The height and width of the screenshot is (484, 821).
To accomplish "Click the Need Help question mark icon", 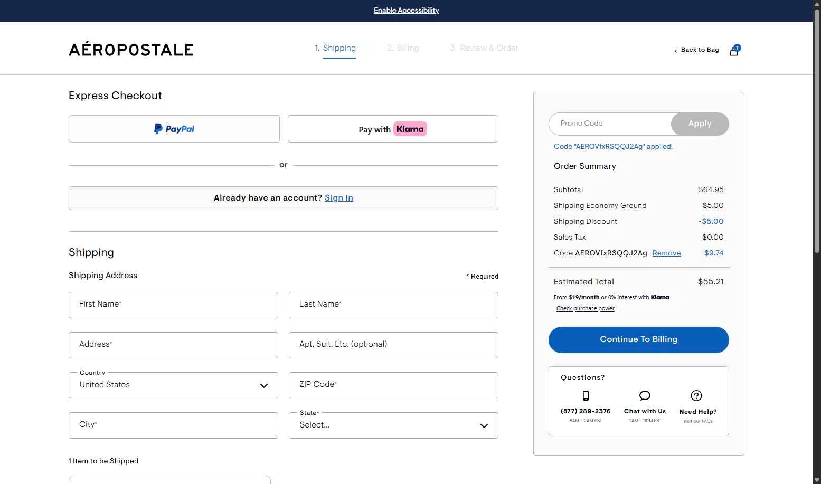I will pos(696,395).
